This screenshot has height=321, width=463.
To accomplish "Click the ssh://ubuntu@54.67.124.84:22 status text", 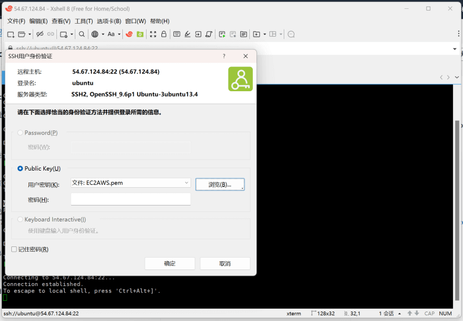I will click(x=41, y=313).
